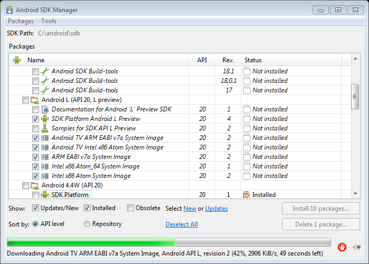Click system image icon of ARM EABI v7a

pyautogui.click(x=45, y=157)
